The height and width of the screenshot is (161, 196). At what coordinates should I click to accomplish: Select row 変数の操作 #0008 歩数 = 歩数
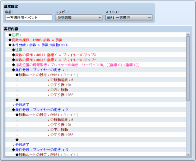(x=96, y=40)
